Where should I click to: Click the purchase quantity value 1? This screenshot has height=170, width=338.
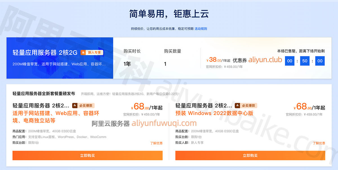click(x=165, y=64)
